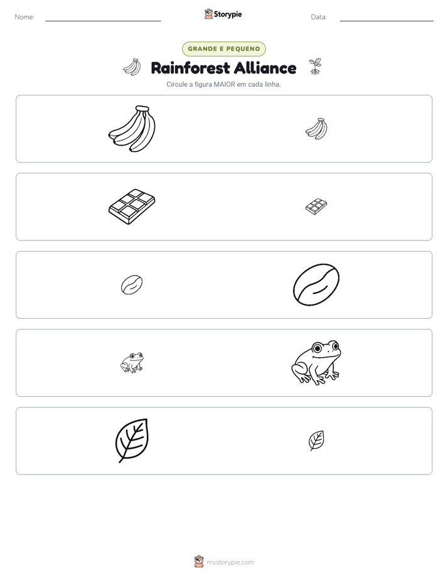Viewport: 448px width, 580px height.
Task: Click the seedling icon beside the title
Action: tap(315, 67)
